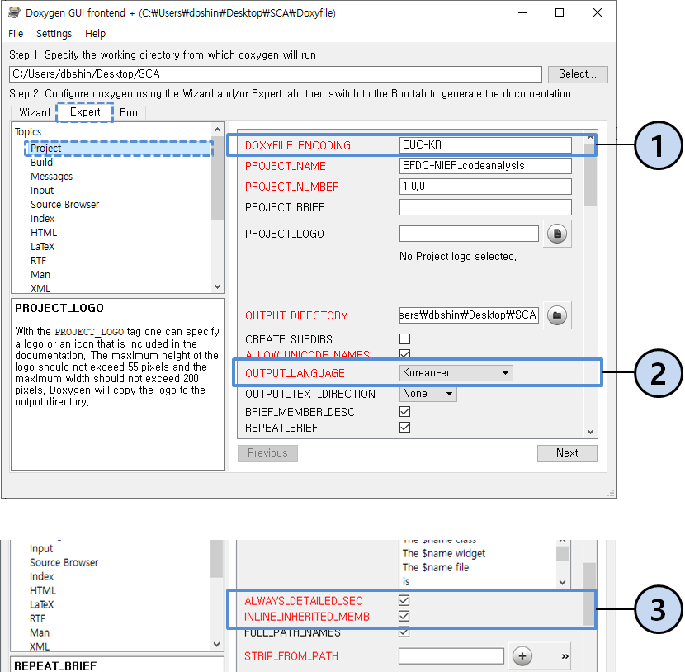Click the Select... working directory button
The width and height of the screenshot is (685, 672).
578,74
